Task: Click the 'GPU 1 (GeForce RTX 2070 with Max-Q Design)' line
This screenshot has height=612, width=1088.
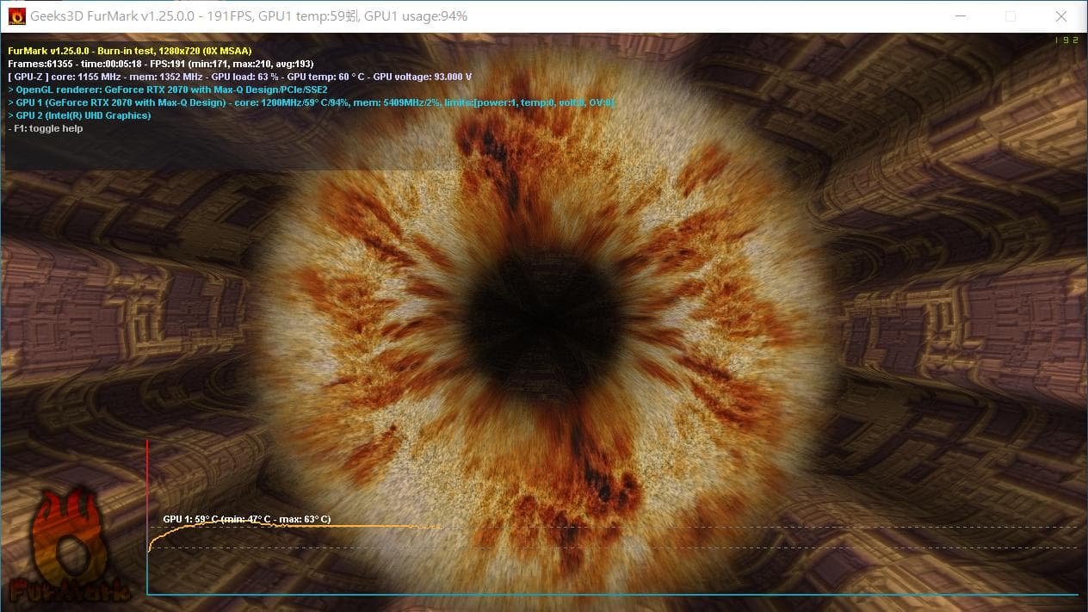Action: pos(312,102)
